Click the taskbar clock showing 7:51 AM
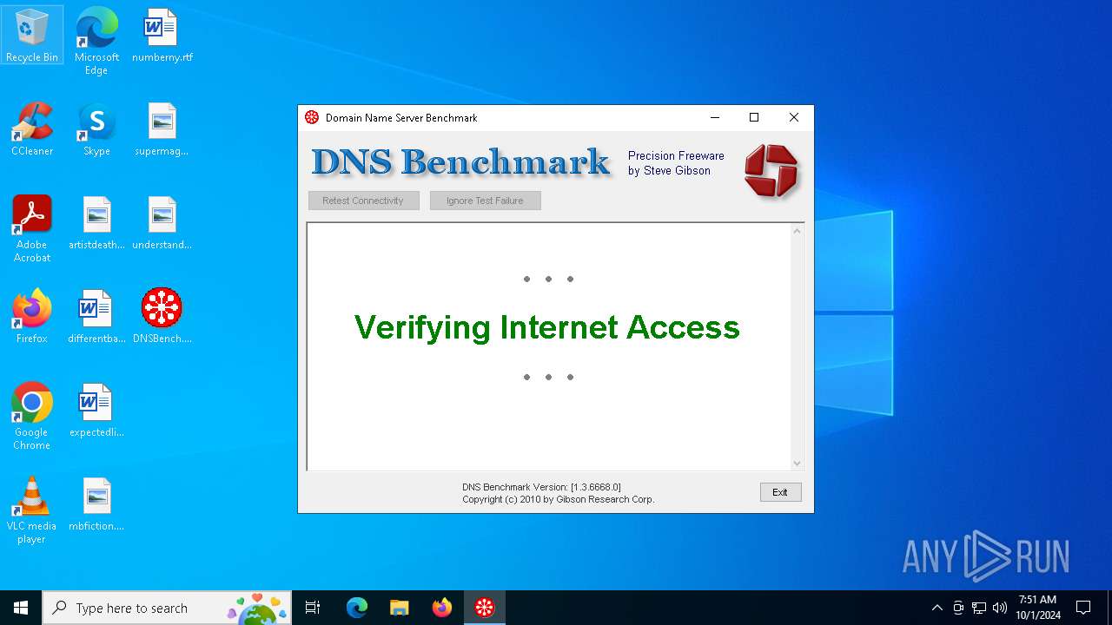This screenshot has height=625, width=1112. tap(1037, 608)
